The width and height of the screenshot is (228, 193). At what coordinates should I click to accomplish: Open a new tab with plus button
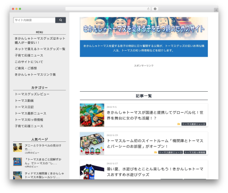(216, 10)
